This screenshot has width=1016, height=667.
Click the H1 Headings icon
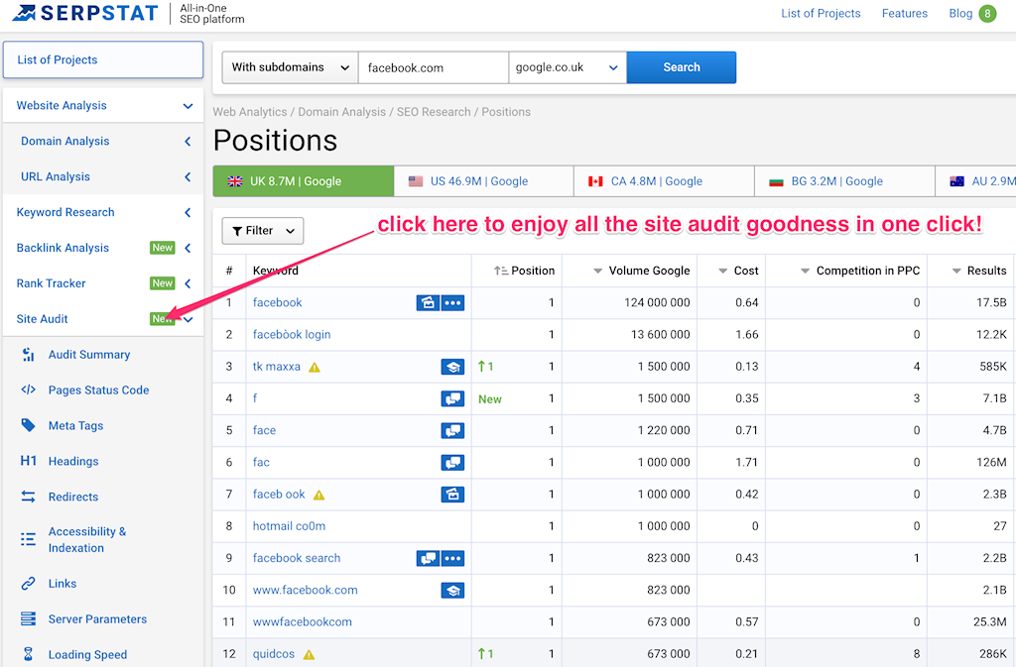click(28, 461)
